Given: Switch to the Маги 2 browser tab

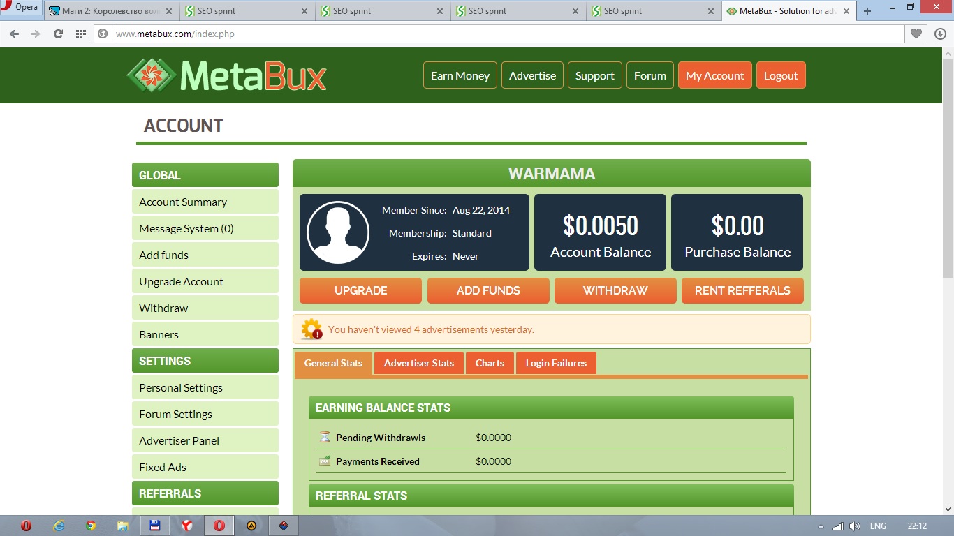Looking at the screenshot, I should tap(110, 11).
